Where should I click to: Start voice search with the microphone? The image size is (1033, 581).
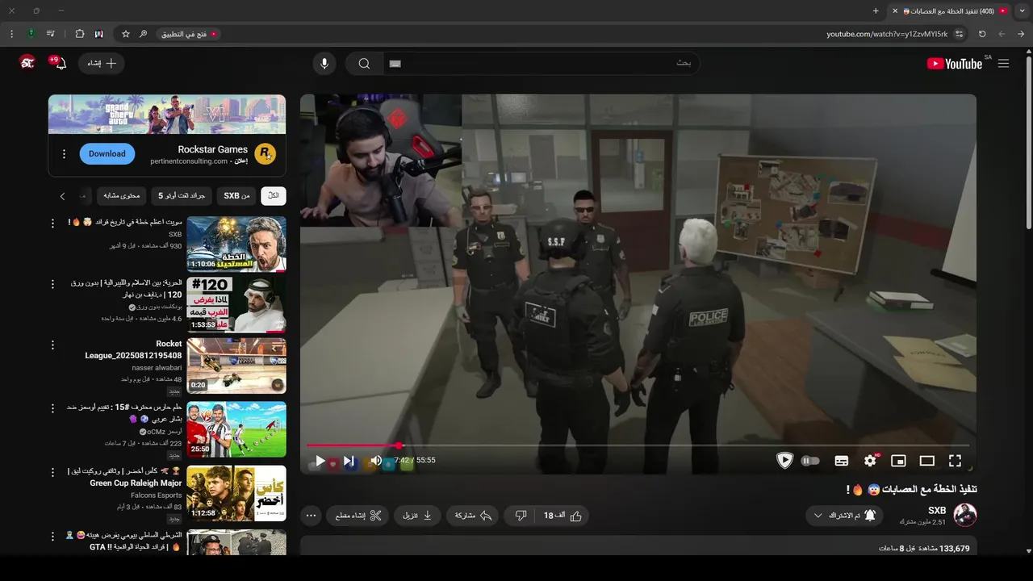[324, 64]
